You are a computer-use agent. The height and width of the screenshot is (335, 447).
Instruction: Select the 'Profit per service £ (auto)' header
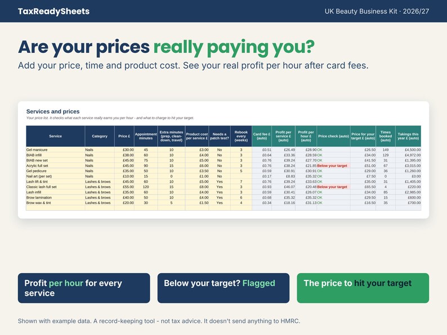(283, 136)
